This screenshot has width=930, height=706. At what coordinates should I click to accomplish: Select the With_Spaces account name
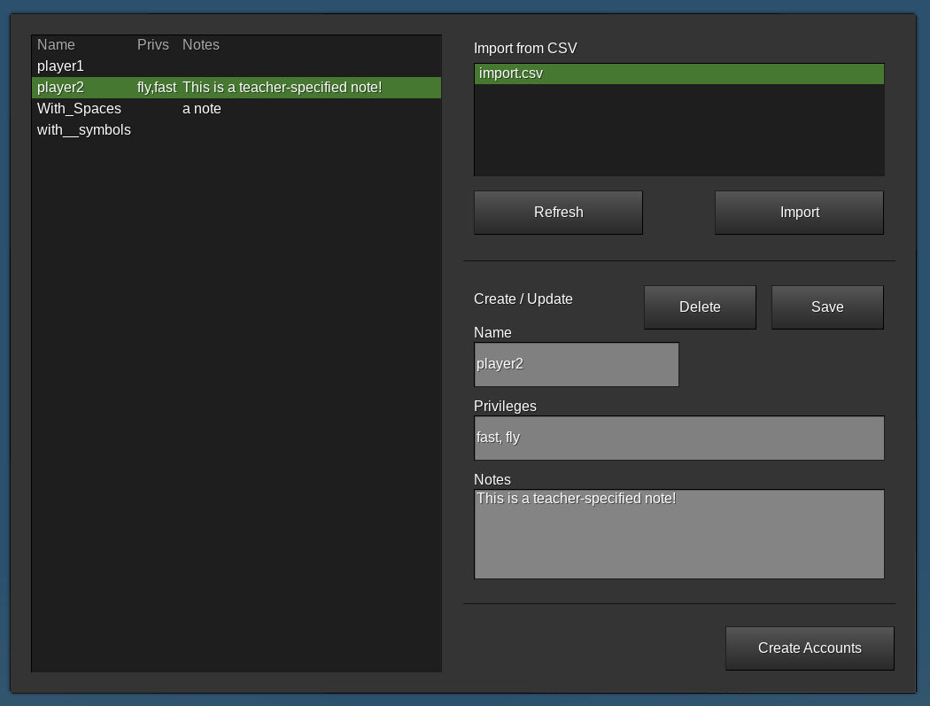pyautogui.click(x=79, y=109)
